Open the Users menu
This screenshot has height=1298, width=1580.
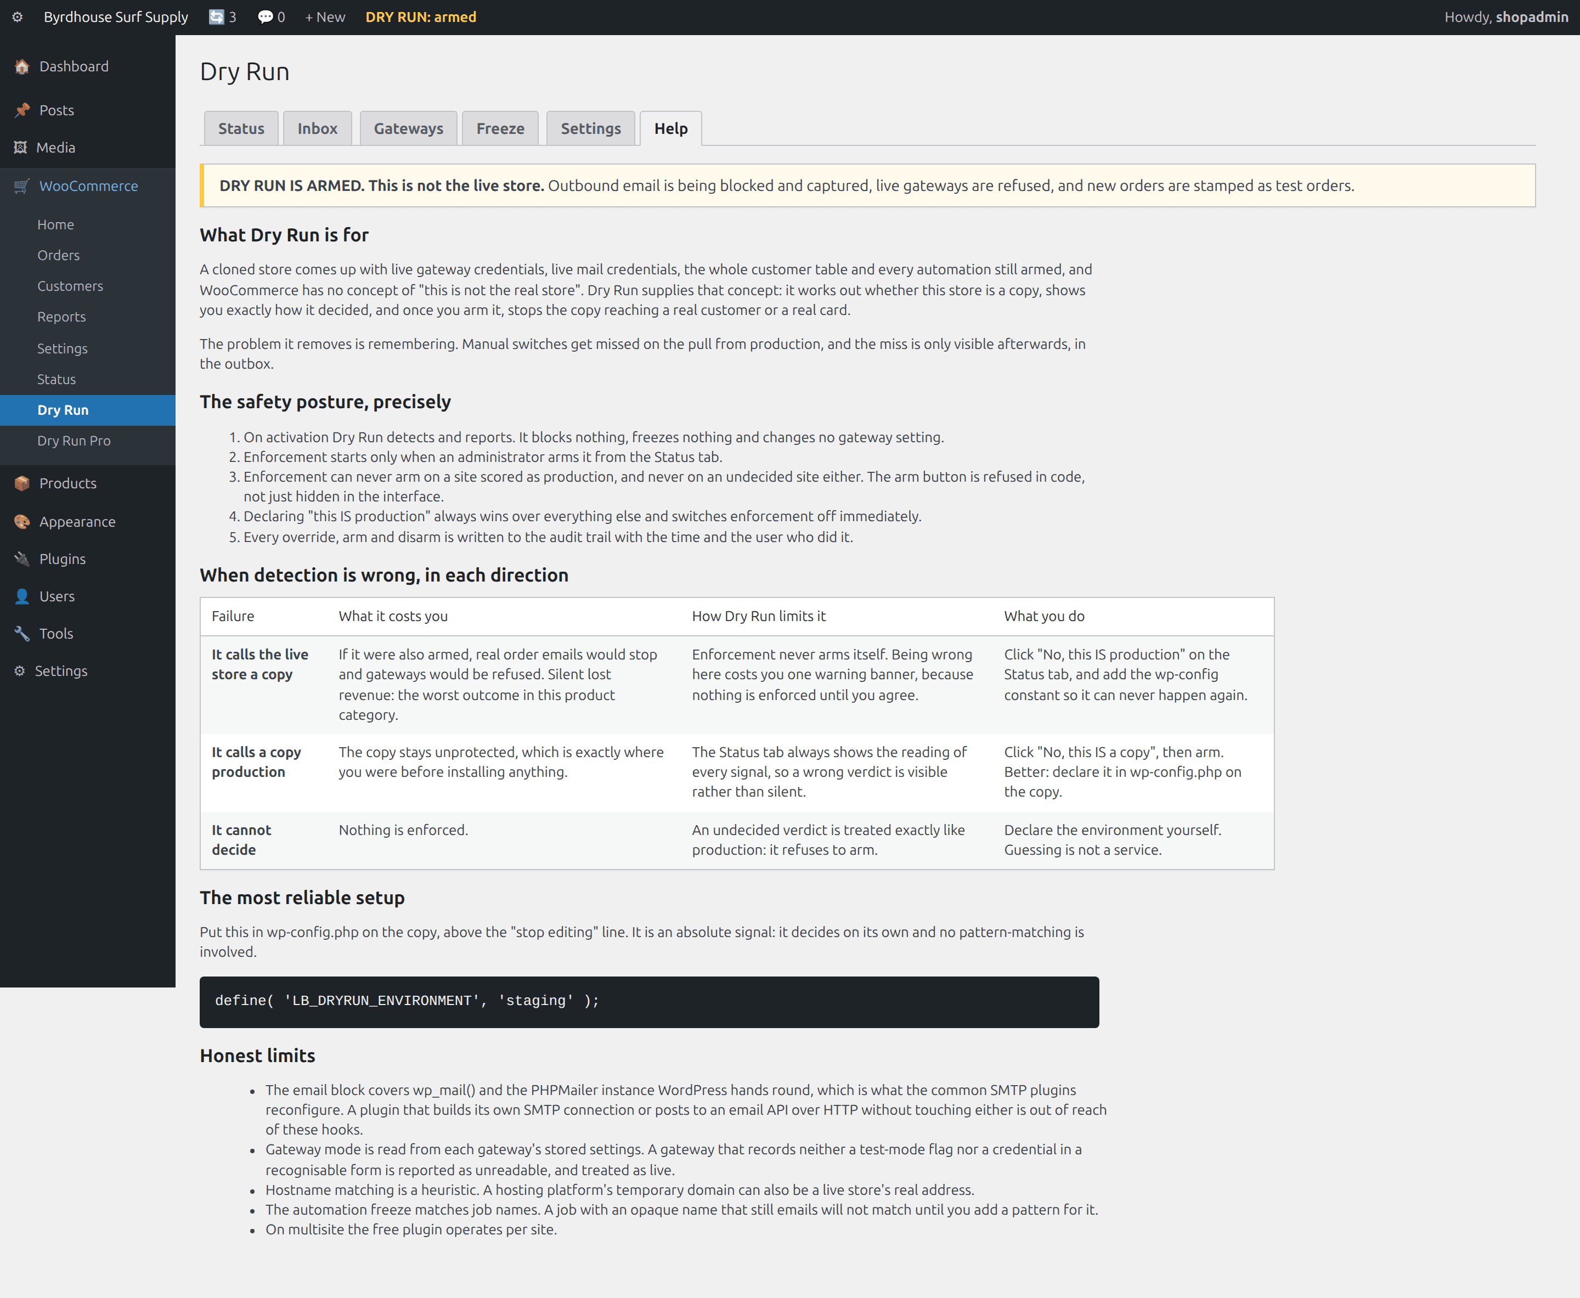pos(87,597)
